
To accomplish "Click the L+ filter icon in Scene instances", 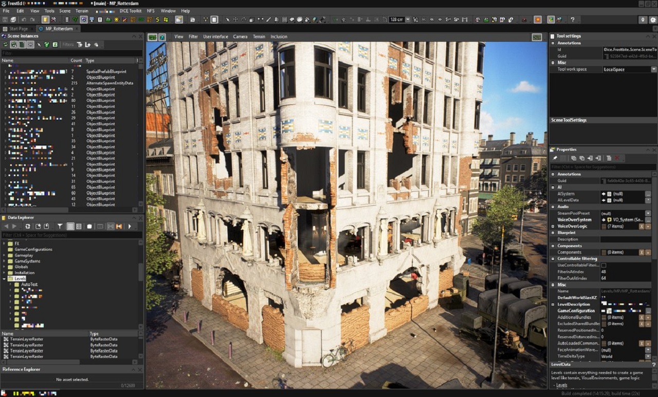I will [87, 45].
